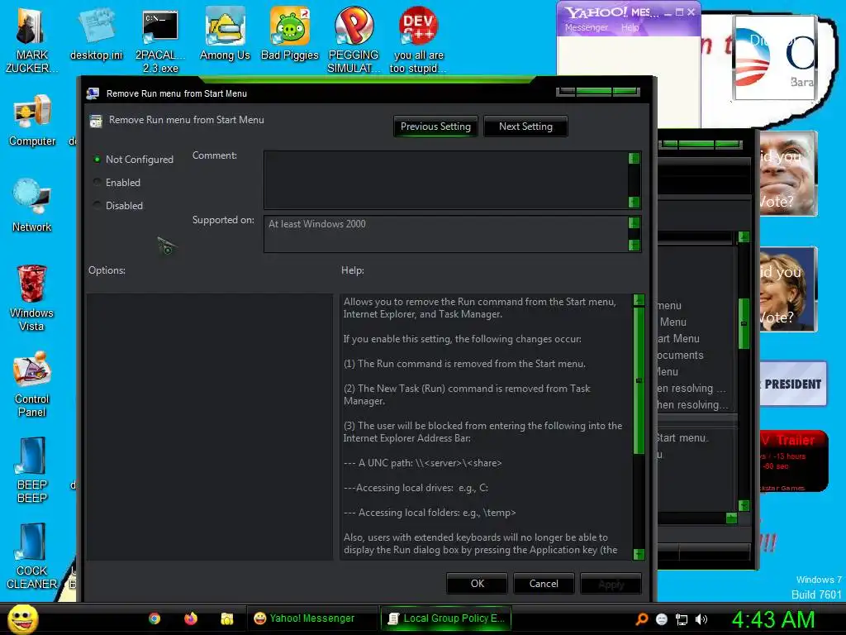Click the background policy list scroll up arrow
This screenshot has height=635, width=846.
(744, 236)
